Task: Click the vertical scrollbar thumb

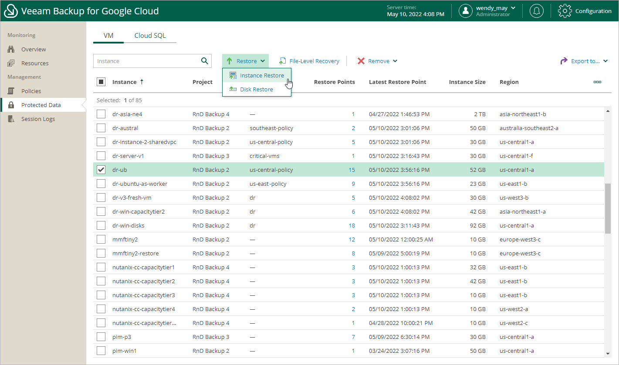Action: [608, 208]
